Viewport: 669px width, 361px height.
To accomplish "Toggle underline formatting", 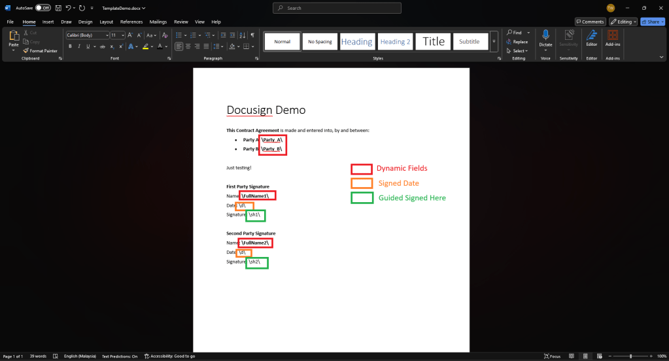I will (x=88, y=46).
